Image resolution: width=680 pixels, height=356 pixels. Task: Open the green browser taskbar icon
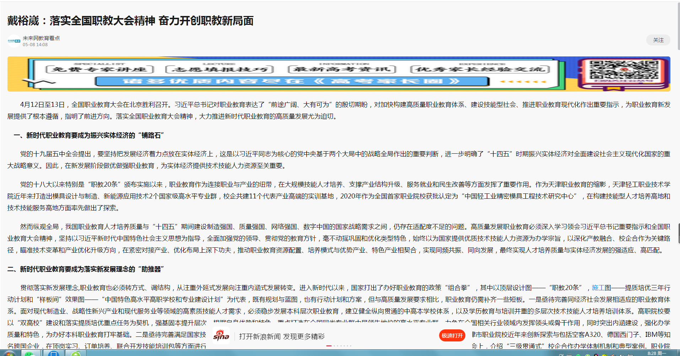coord(76,354)
